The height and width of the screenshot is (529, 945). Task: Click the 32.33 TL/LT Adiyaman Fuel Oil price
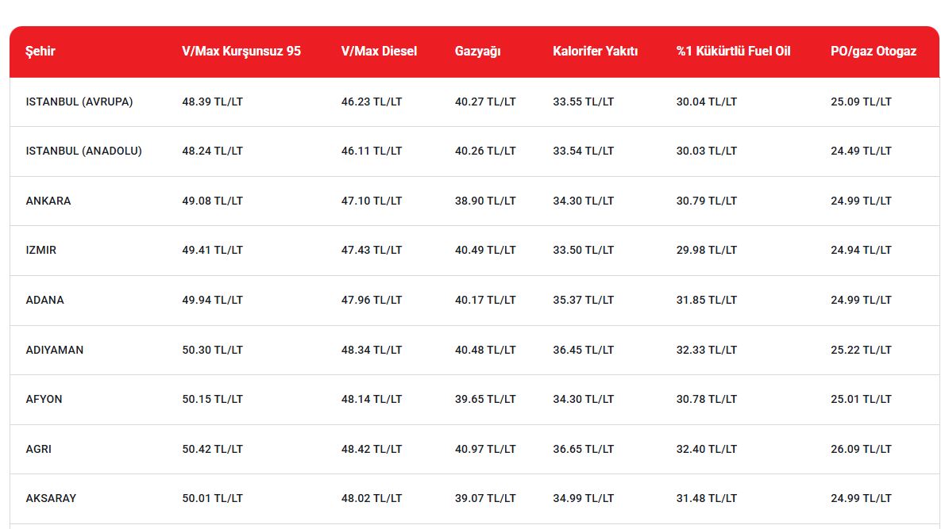pos(706,350)
